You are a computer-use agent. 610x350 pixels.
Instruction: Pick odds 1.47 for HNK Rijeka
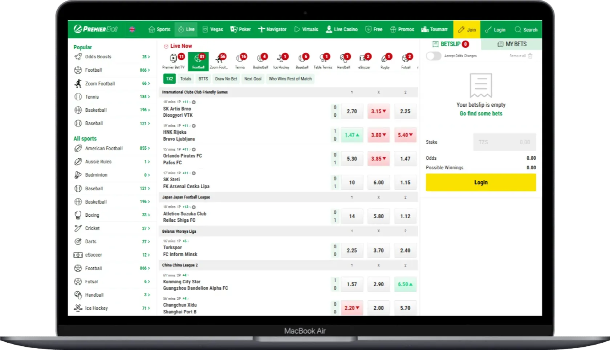coord(352,135)
